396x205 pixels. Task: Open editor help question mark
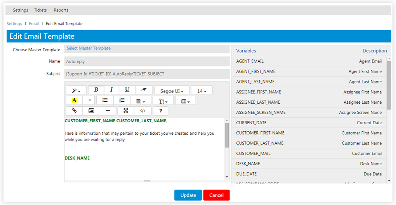pos(160,111)
